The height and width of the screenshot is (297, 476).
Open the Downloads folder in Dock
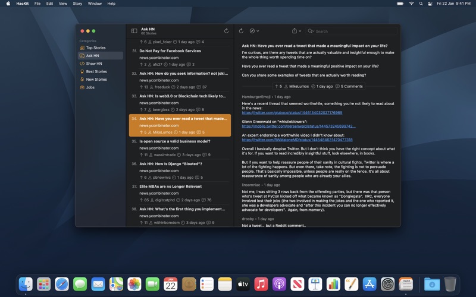[x=432, y=285]
